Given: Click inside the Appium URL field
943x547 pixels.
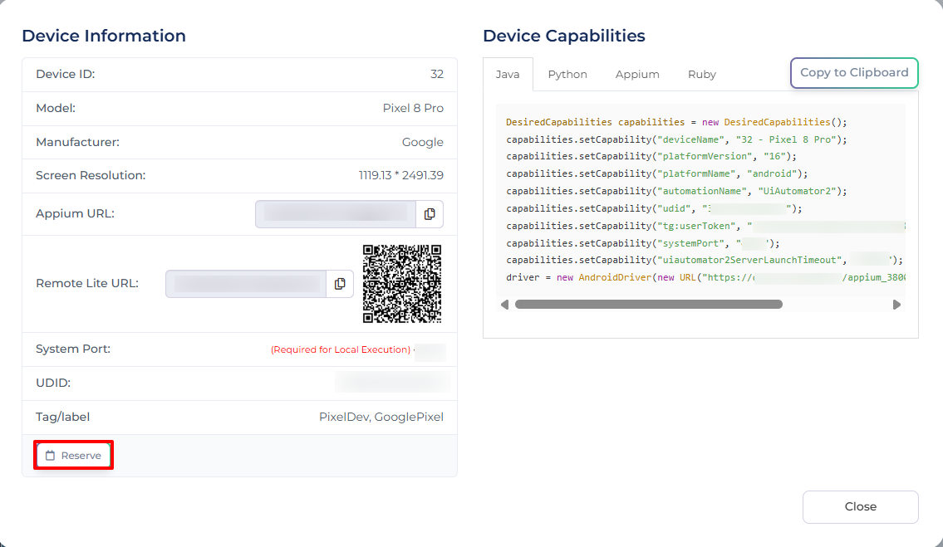Looking at the screenshot, I should 336,214.
